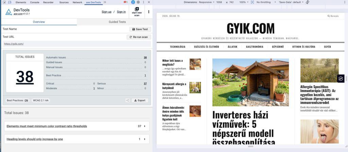
Task: Open the TECHNOLÓGIA menu item
Action: point(177,47)
